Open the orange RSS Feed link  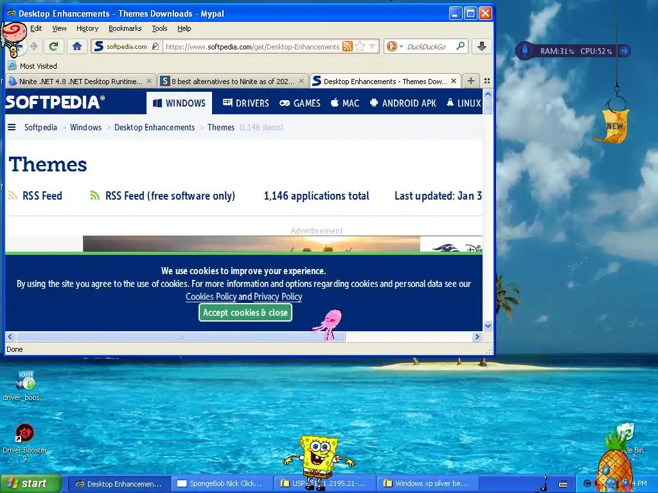35,196
